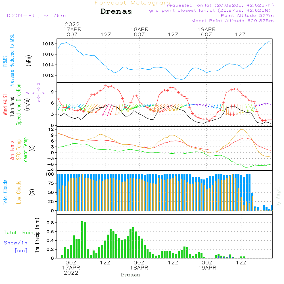Click the '2m Temp' red legend label

coord(12,151)
